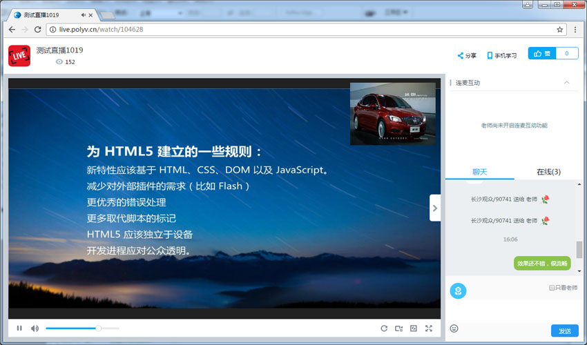587x345 pixels.
Task: Switch to the 在线(3) tab
Action: coord(548,172)
